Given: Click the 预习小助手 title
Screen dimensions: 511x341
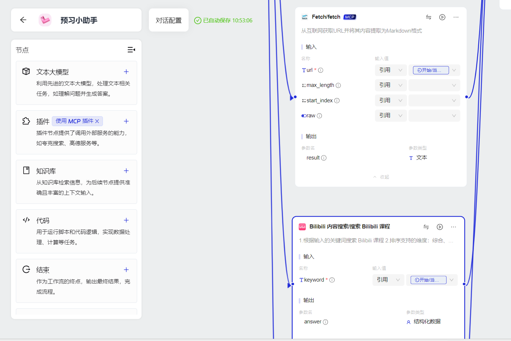Looking at the screenshot, I should click(79, 20).
